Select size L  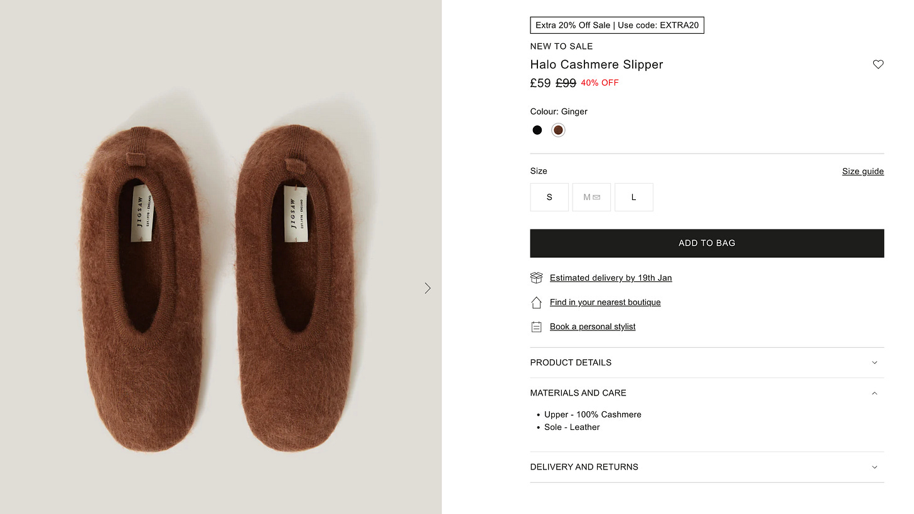coord(633,197)
